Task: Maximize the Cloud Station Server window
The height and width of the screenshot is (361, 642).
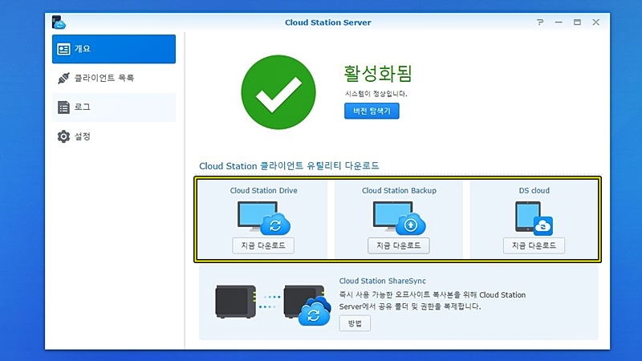Action: pos(577,22)
